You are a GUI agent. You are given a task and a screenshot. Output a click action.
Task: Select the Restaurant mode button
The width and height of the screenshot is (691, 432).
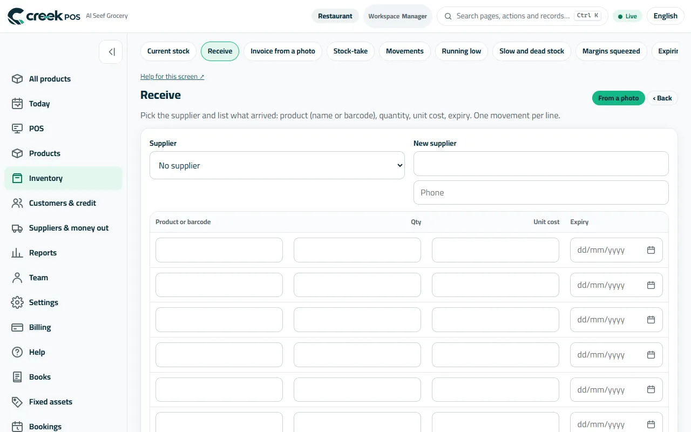(x=335, y=16)
